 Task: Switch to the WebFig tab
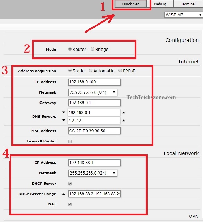pyautogui.click(x=160, y=4)
